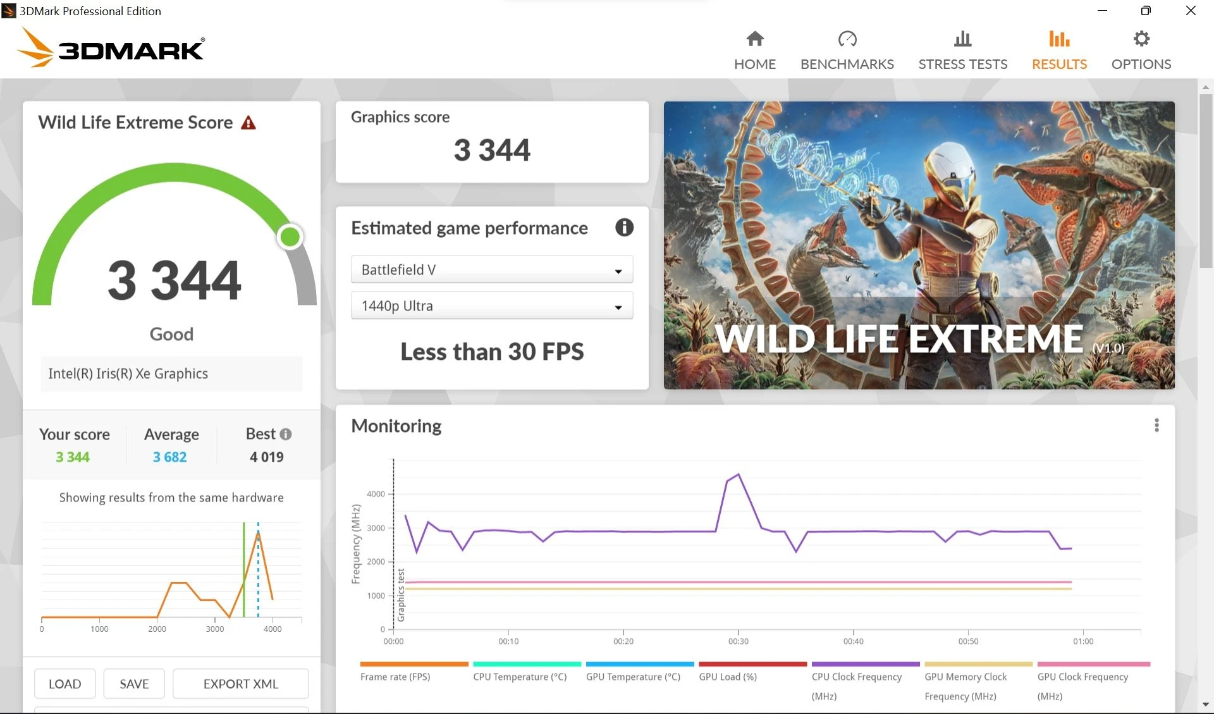
Task: Toggle CPU Clock Frequency legend series
Action: coord(857,686)
